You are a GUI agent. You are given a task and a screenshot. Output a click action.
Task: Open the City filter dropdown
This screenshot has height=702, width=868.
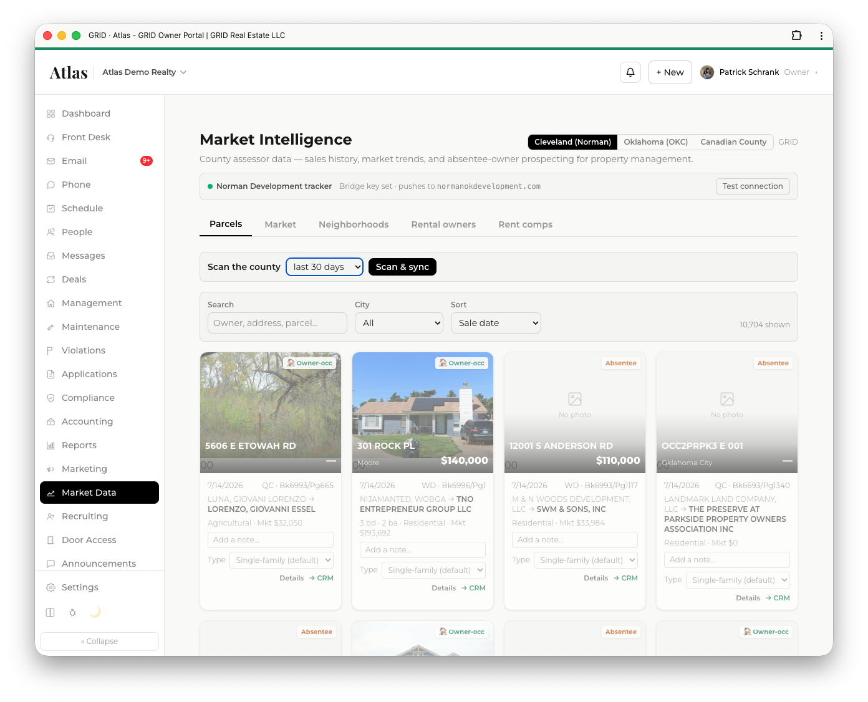coord(399,323)
